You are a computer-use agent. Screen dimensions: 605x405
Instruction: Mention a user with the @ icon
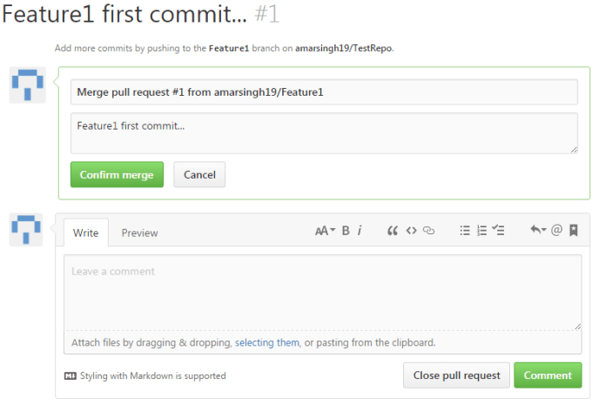pyautogui.click(x=557, y=231)
